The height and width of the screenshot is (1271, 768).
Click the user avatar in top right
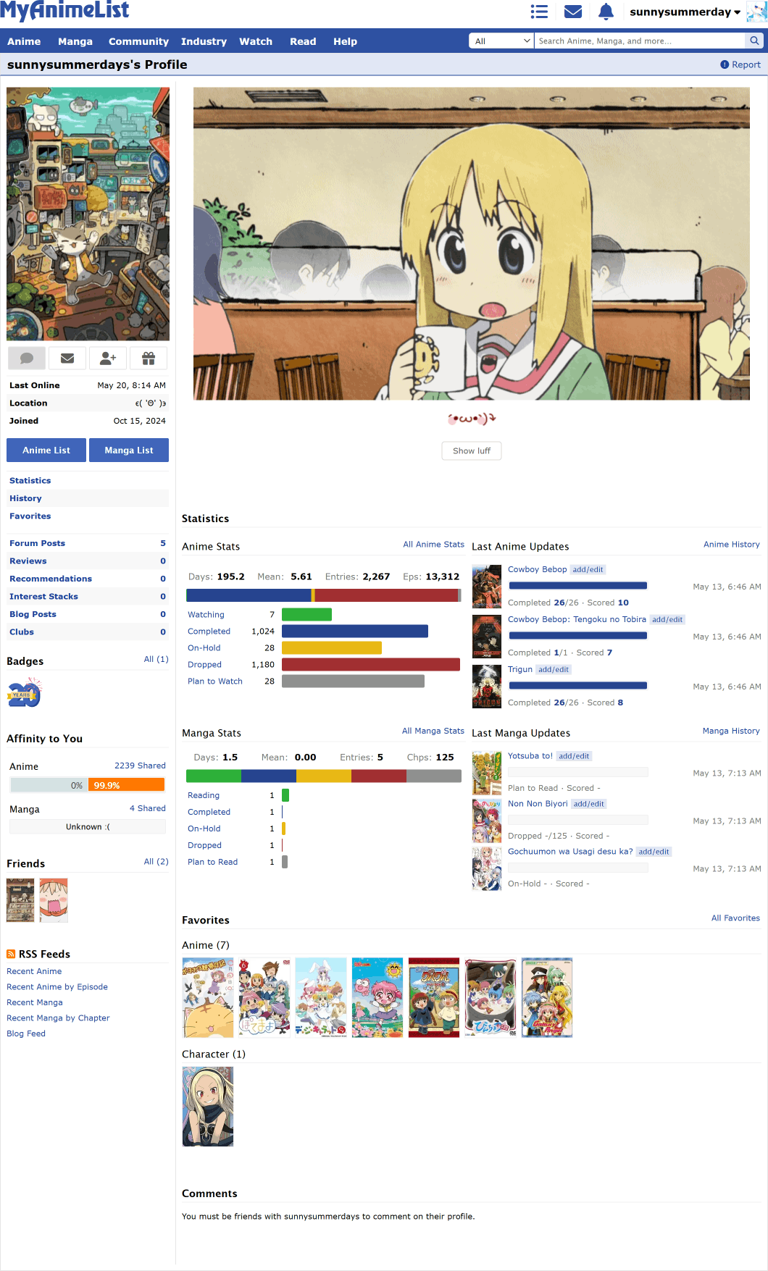coord(756,12)
